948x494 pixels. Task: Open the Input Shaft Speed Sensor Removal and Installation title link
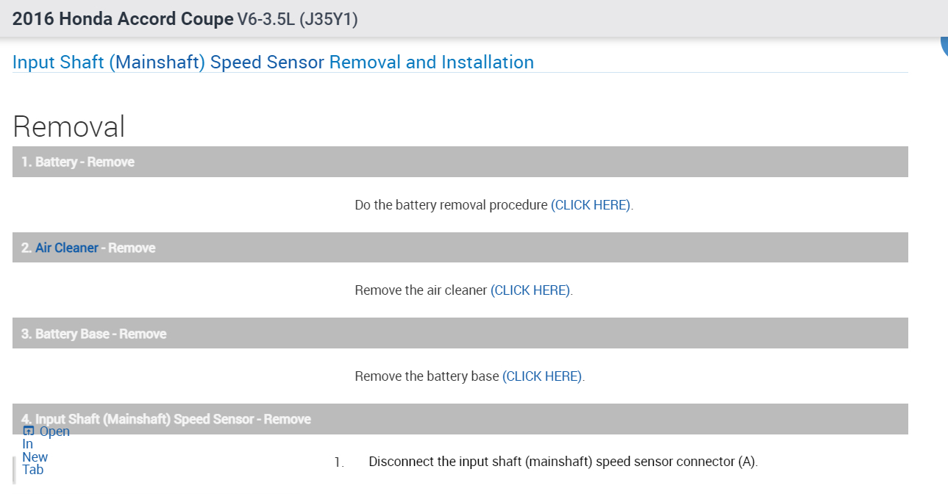(x=273, y=62)
